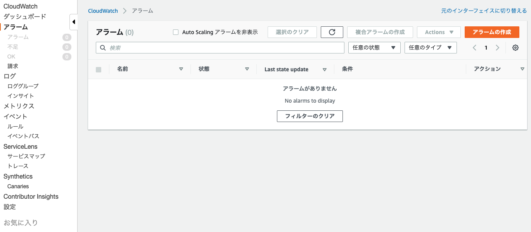The image size is (531, 232).
Task: Sort by 名前 column arrow icon
Action: pos(181,69)
